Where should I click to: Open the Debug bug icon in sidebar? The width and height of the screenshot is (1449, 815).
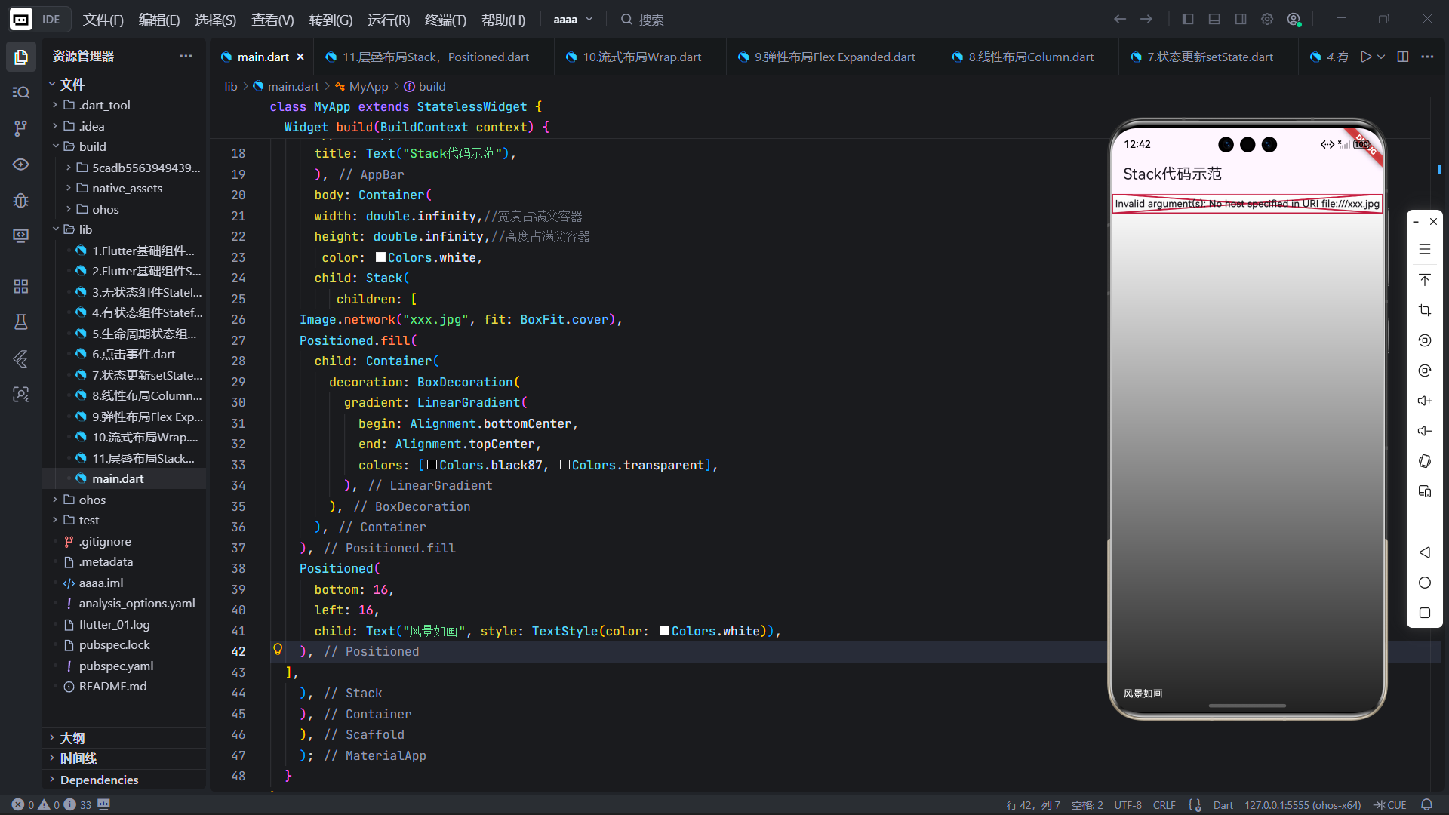click(x=21, y=201)
